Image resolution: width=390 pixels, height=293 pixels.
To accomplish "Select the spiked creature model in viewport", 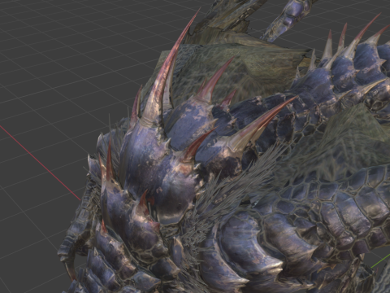I will 223,146.
